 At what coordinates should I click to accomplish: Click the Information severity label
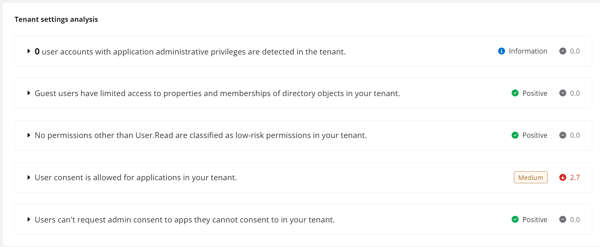pyautogui.click(x=528, y=51)
